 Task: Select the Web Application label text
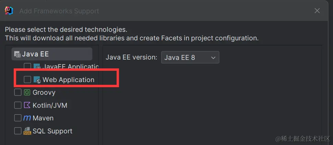pyautogui.click(x=68, y=80)
